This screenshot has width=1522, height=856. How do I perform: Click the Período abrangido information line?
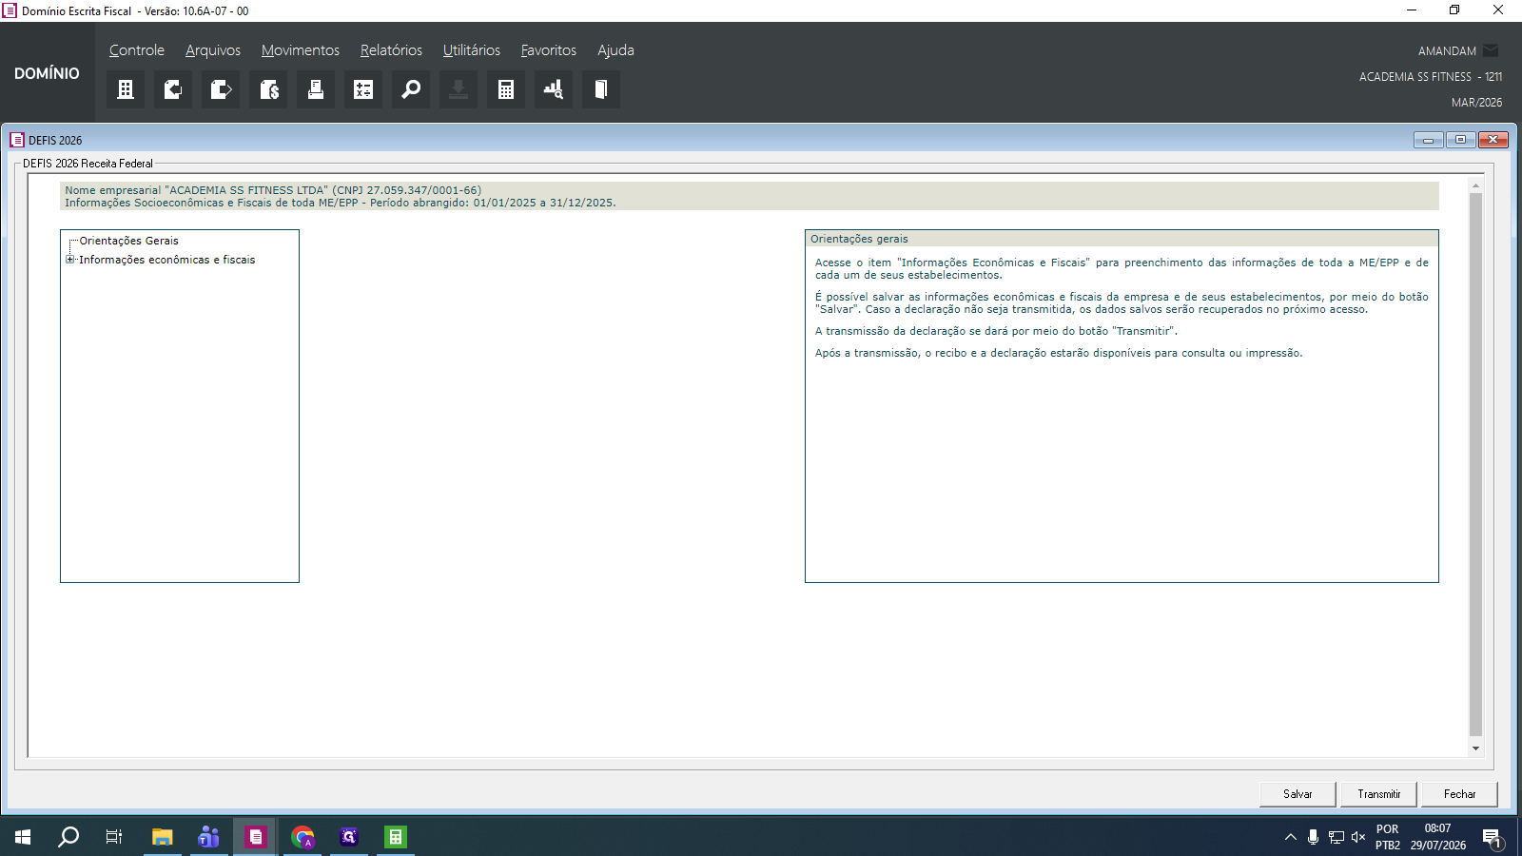pos(341,203)
